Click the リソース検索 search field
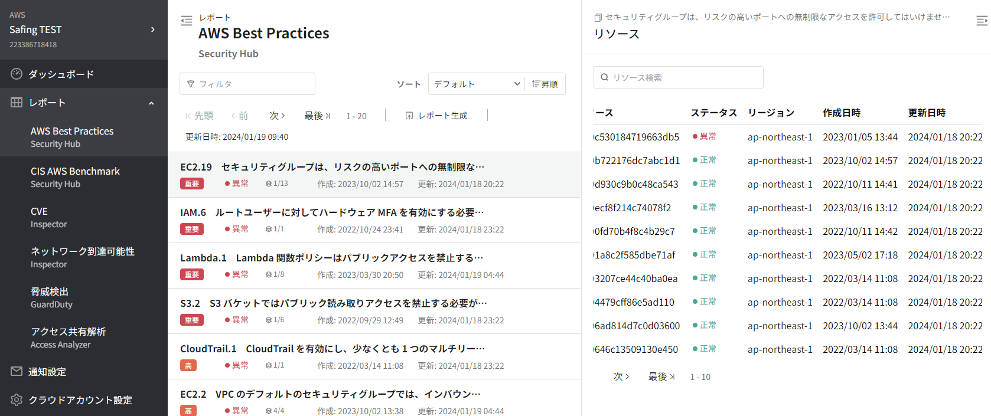 [x=679, y=77]
